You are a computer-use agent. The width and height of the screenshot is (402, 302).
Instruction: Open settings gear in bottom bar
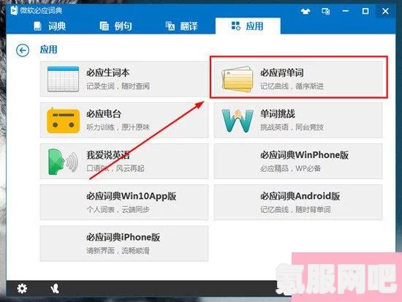(x=22, y=288)
